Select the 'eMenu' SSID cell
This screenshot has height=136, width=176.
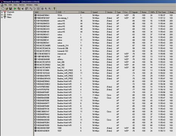[60, 59]
